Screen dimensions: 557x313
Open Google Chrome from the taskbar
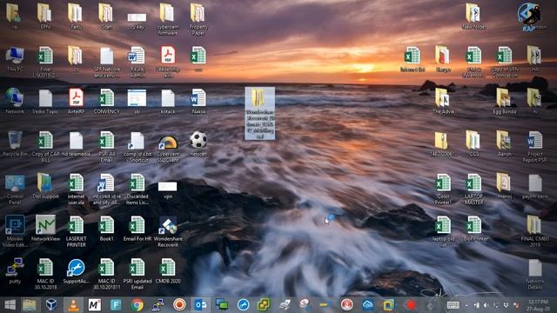tap(138, 305)
